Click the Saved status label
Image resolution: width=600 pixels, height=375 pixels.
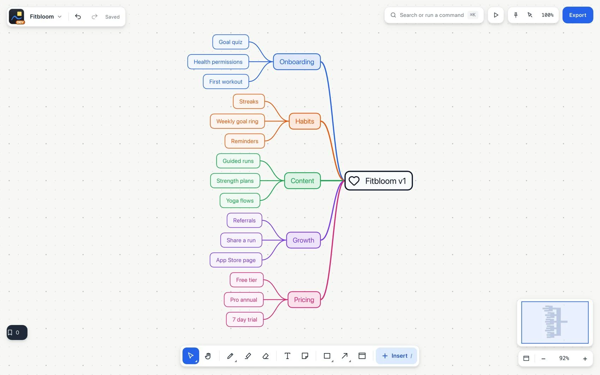[112, 17]
